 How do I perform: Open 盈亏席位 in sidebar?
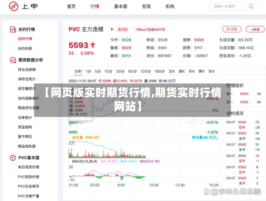pos(25,137)
